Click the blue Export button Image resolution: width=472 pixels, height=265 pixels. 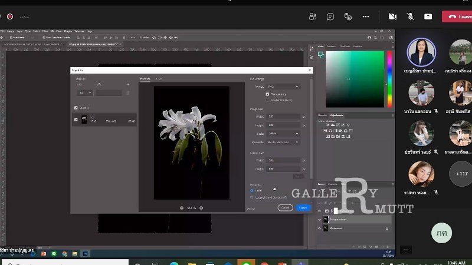[303, 208]
